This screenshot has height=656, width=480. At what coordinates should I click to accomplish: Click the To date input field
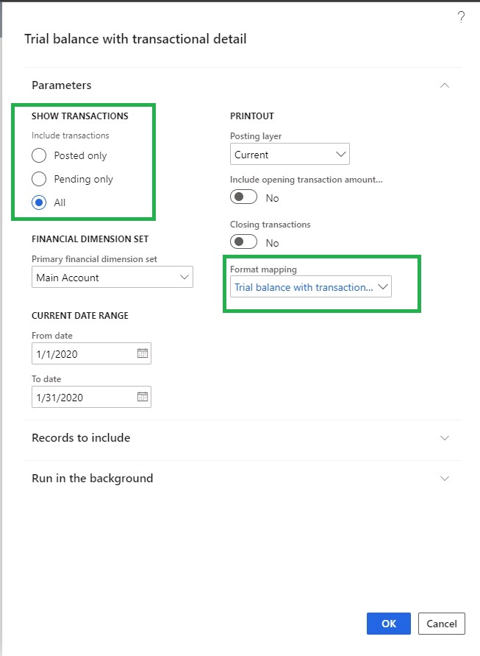click(82, 397)
